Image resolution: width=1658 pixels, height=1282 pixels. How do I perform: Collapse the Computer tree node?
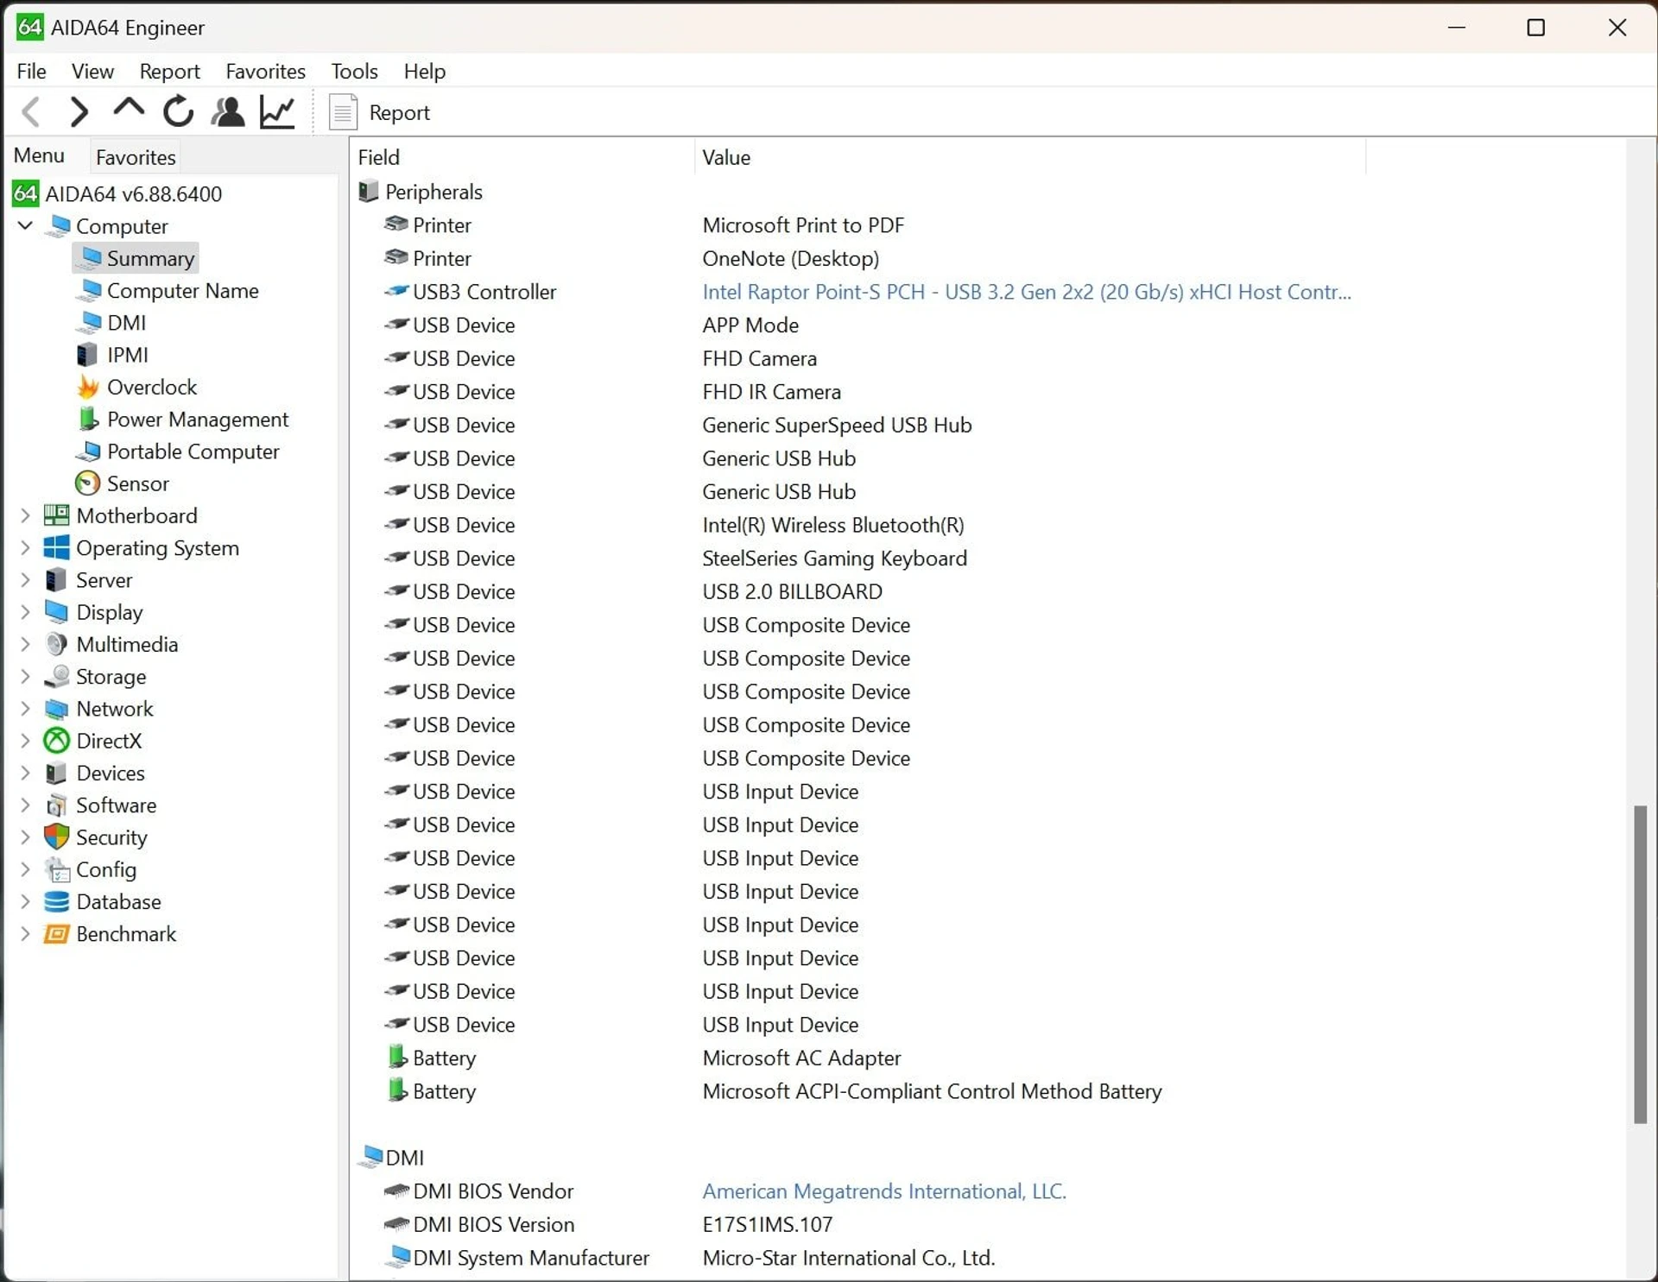click(25, 226)
